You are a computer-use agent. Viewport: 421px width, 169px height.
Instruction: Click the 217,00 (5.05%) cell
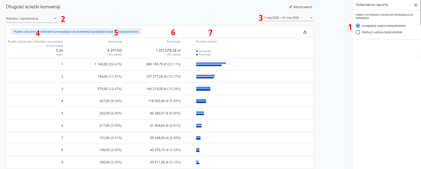click(111, 126)
